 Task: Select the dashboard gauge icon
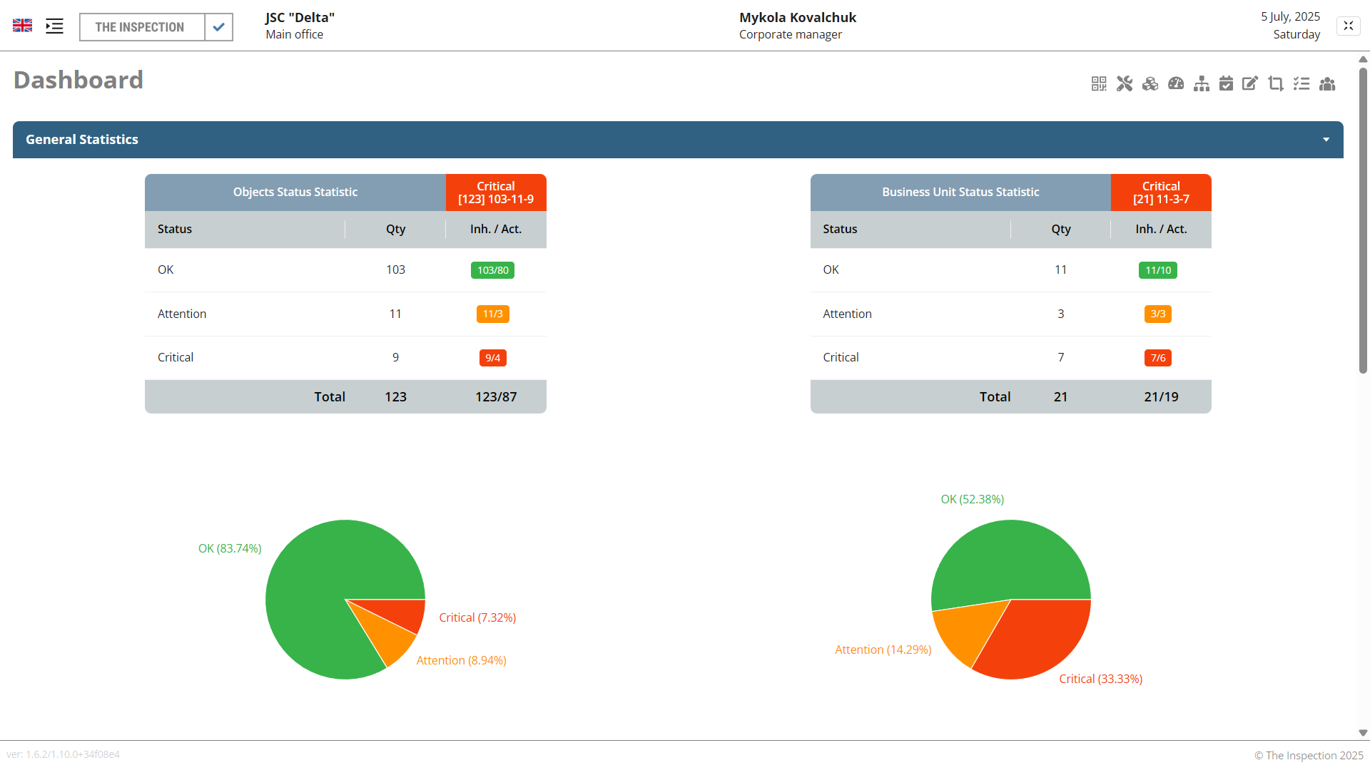pos(1175,83)
